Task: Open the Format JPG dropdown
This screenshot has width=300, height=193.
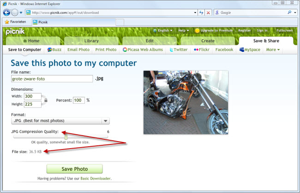Action: click(x=60, y=121)
